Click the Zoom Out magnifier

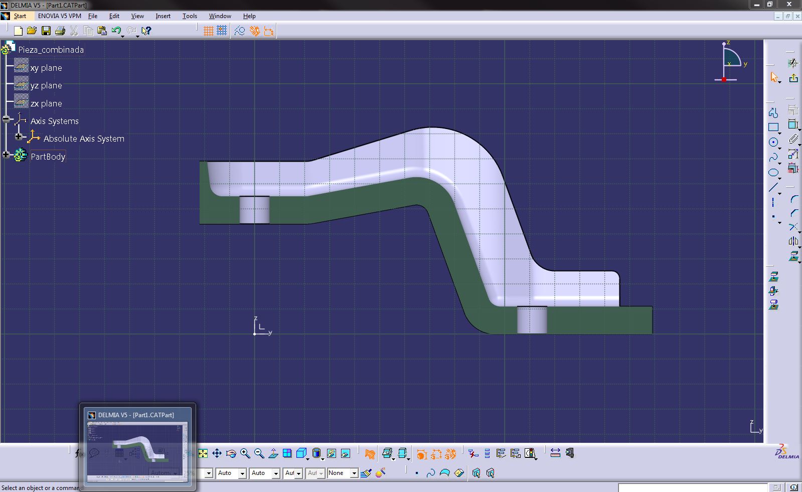coord(259,453)
